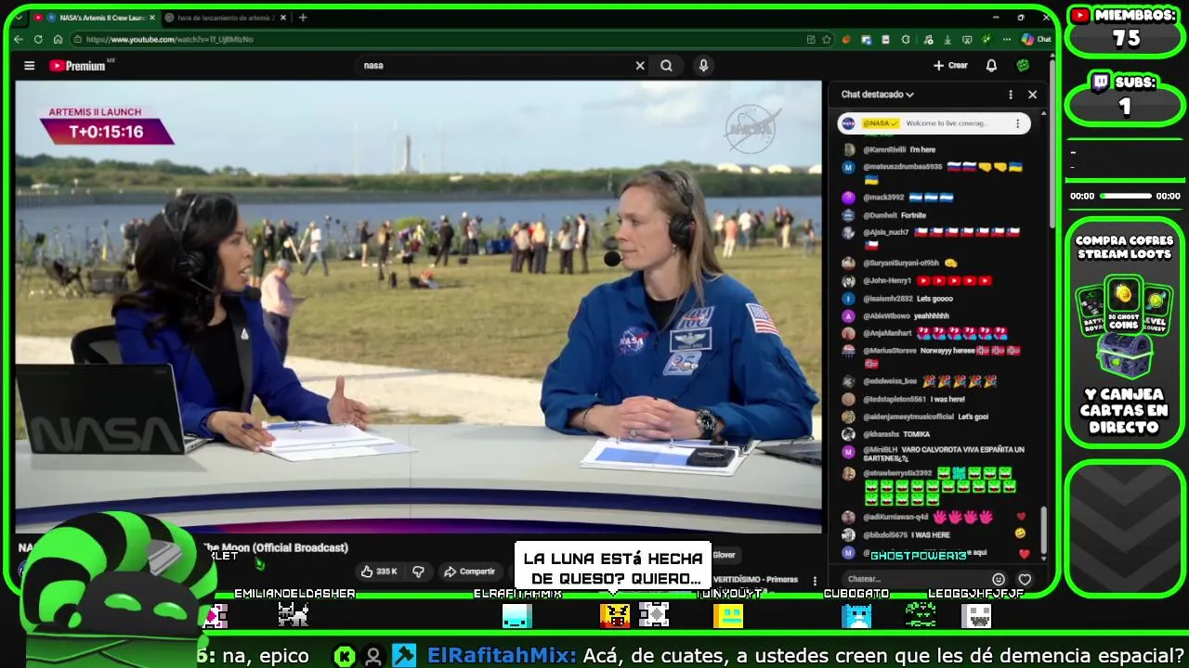The height and width of the screenshot is (668, 1189).
Task: Run the YouTube search magnifier button
Action: click(666, 66)
